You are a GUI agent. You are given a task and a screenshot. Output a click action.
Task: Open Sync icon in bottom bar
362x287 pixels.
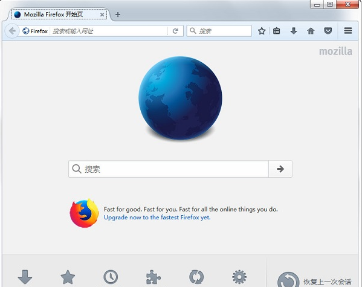[196, 277]
